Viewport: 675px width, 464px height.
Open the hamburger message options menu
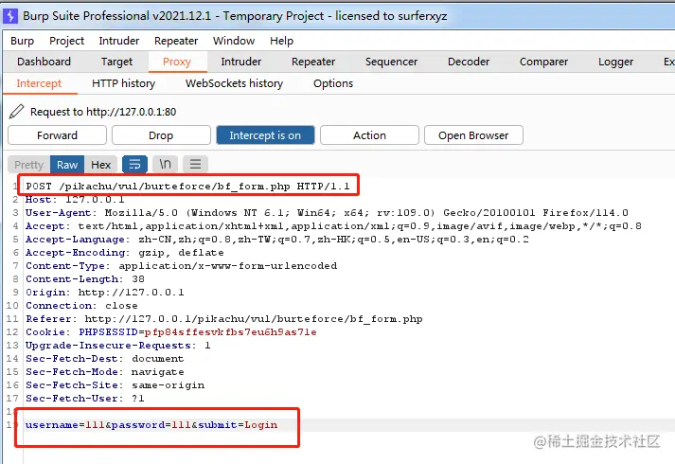[195, 165]
